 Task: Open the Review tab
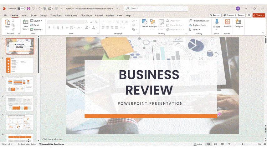coord(110,16)
